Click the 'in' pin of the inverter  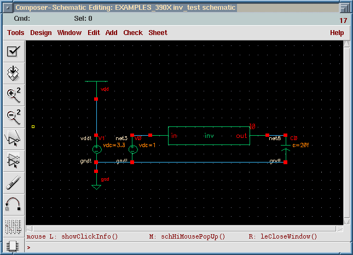(174, 136)
